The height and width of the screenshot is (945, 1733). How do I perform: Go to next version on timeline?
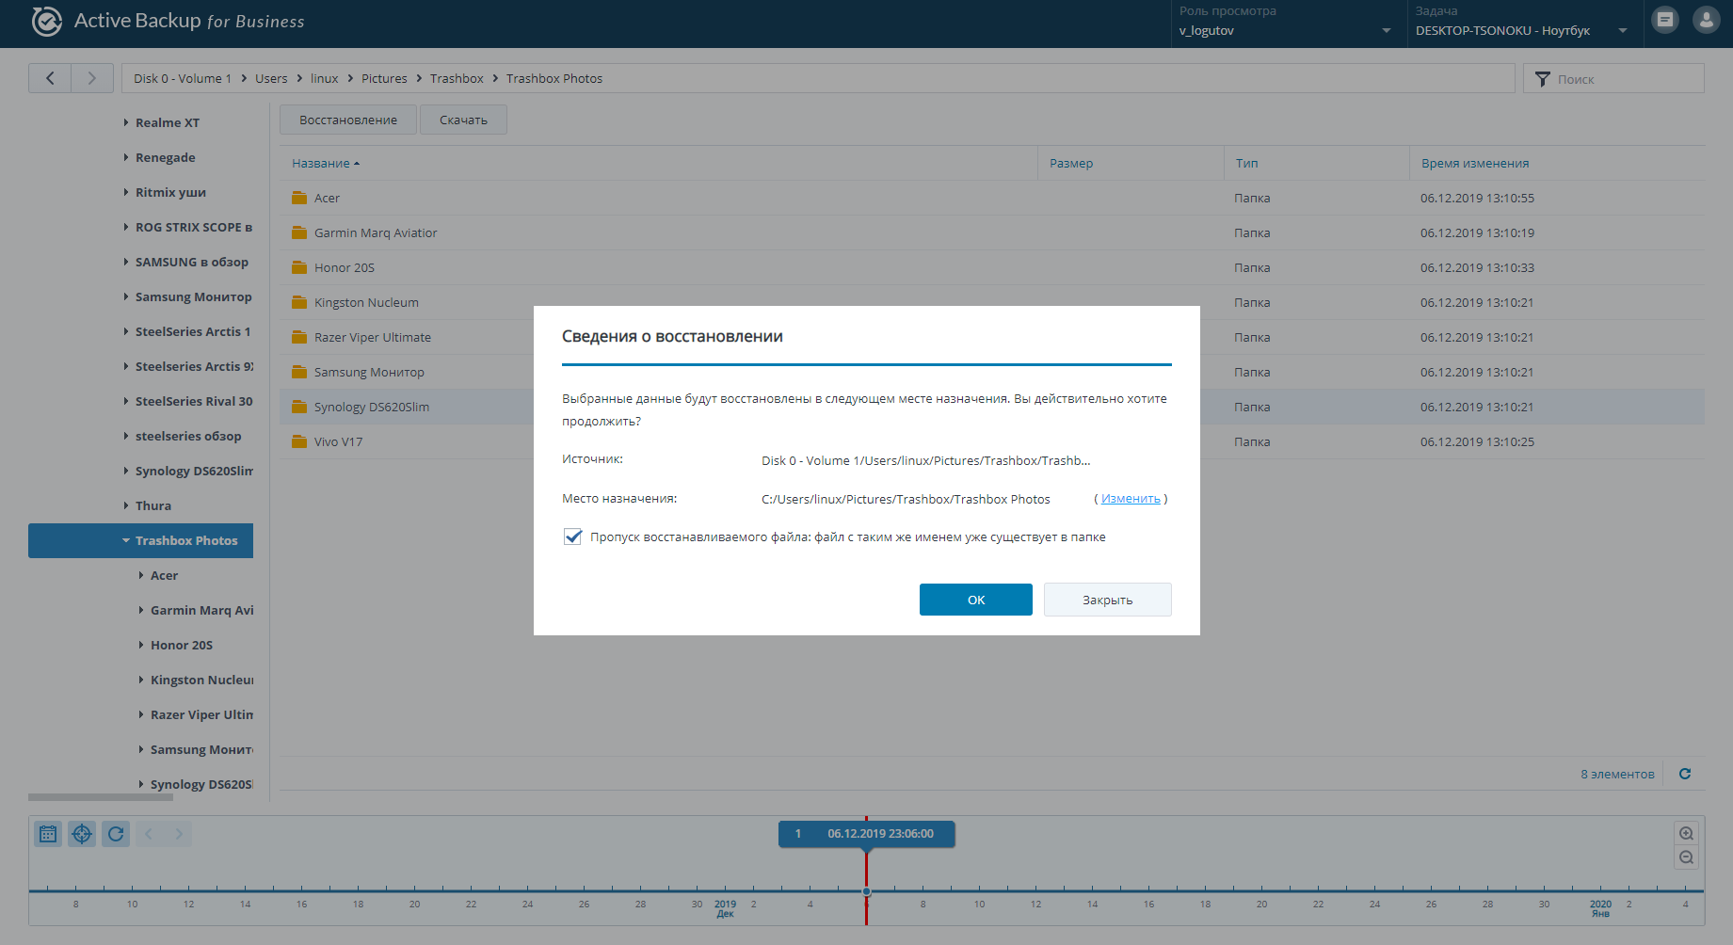click(179, 834)
